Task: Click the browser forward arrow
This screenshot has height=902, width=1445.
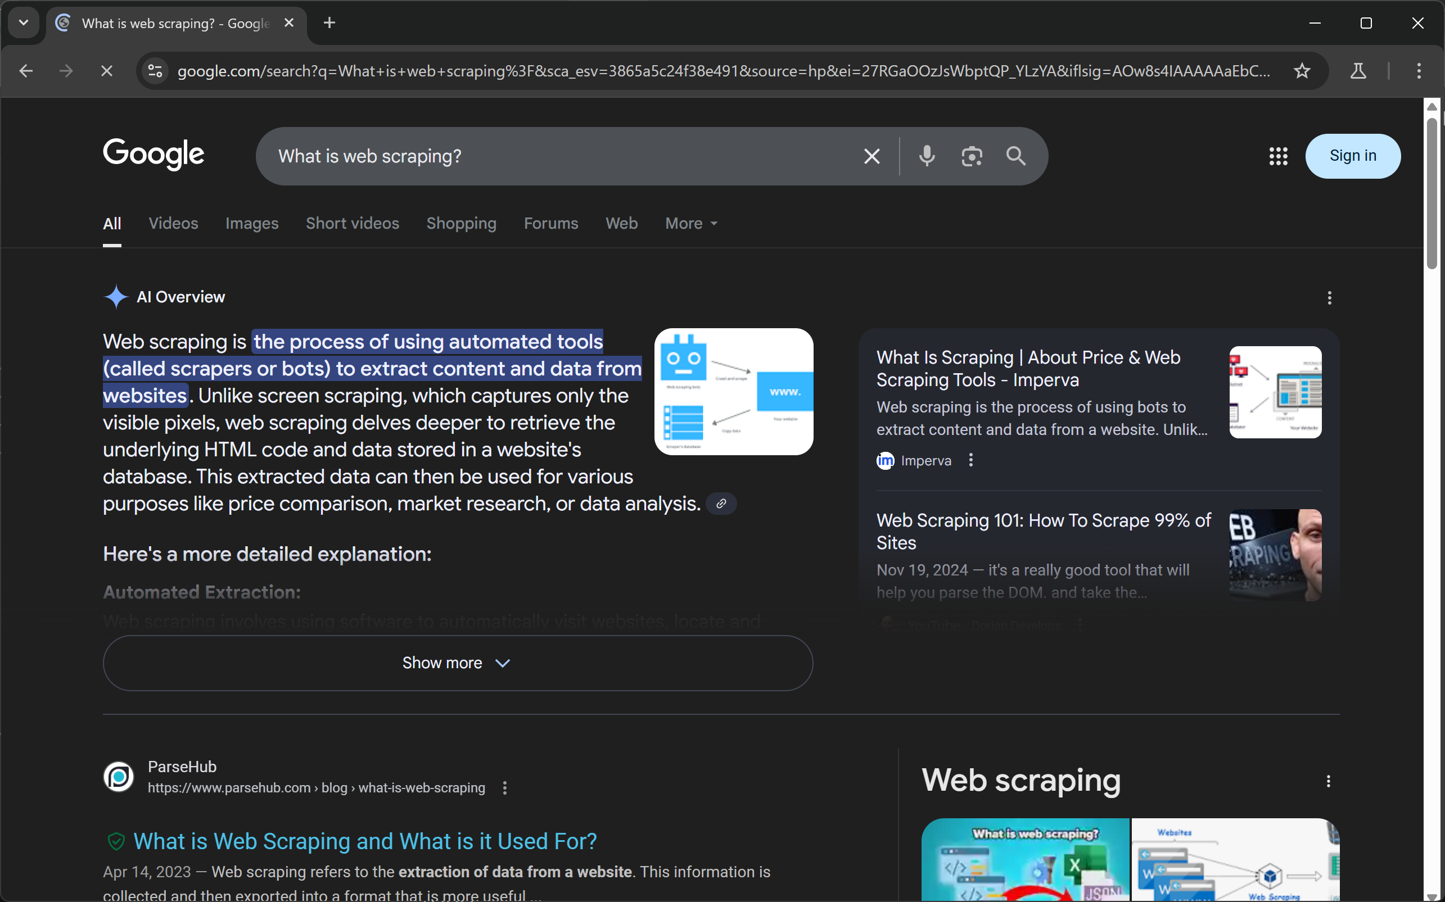Action: 66,71
